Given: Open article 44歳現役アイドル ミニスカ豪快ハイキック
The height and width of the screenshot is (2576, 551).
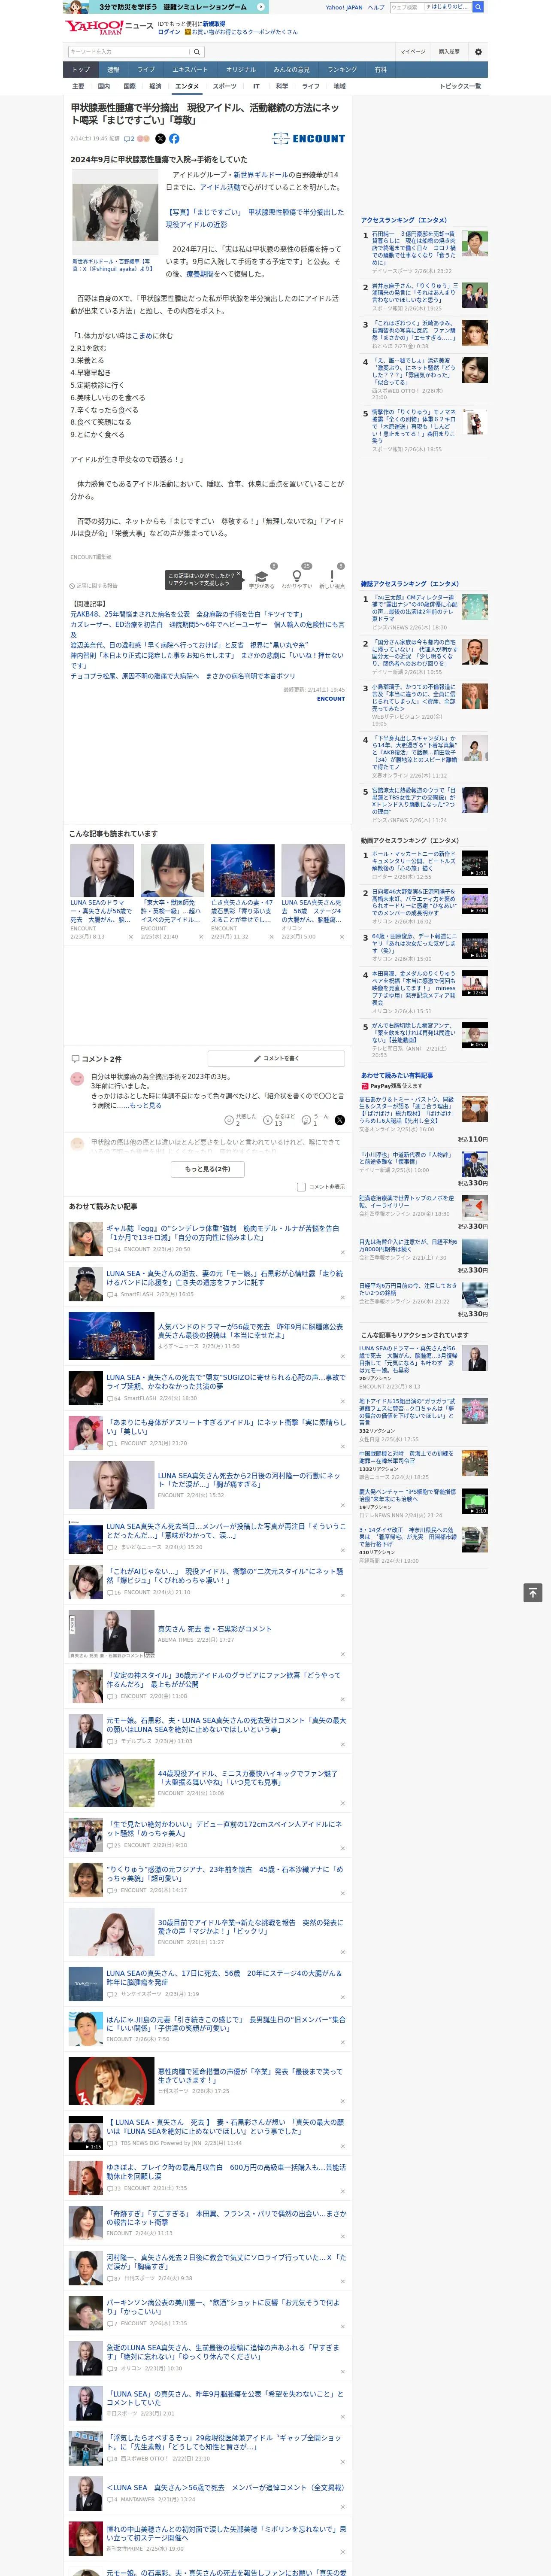Looking at the screenshot, I should [x=247, y=1778].
